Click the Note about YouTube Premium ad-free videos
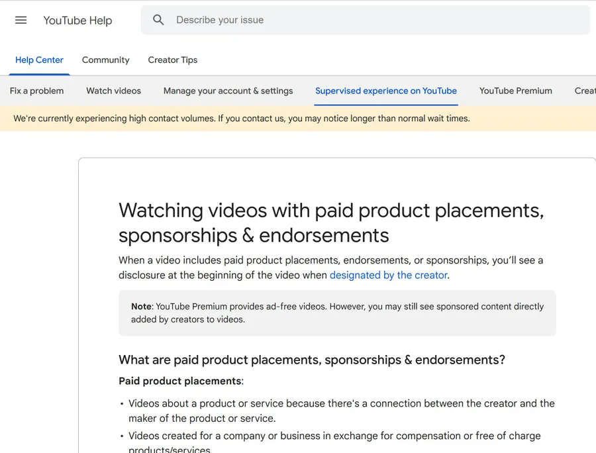This screenshot has width=596, height=453. (337, 313)
